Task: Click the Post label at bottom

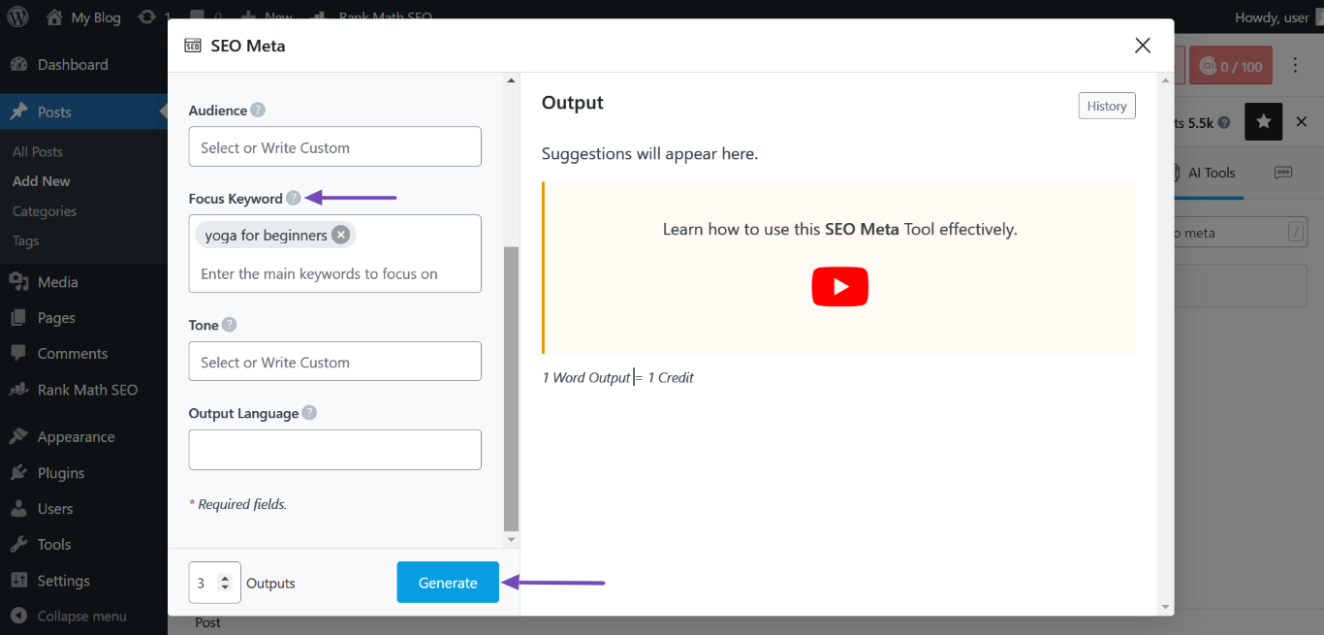Action: pos(207,622)
